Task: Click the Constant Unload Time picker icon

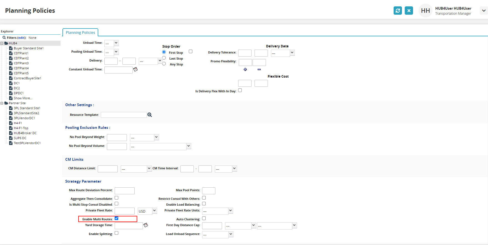Action: click(135, 69)
